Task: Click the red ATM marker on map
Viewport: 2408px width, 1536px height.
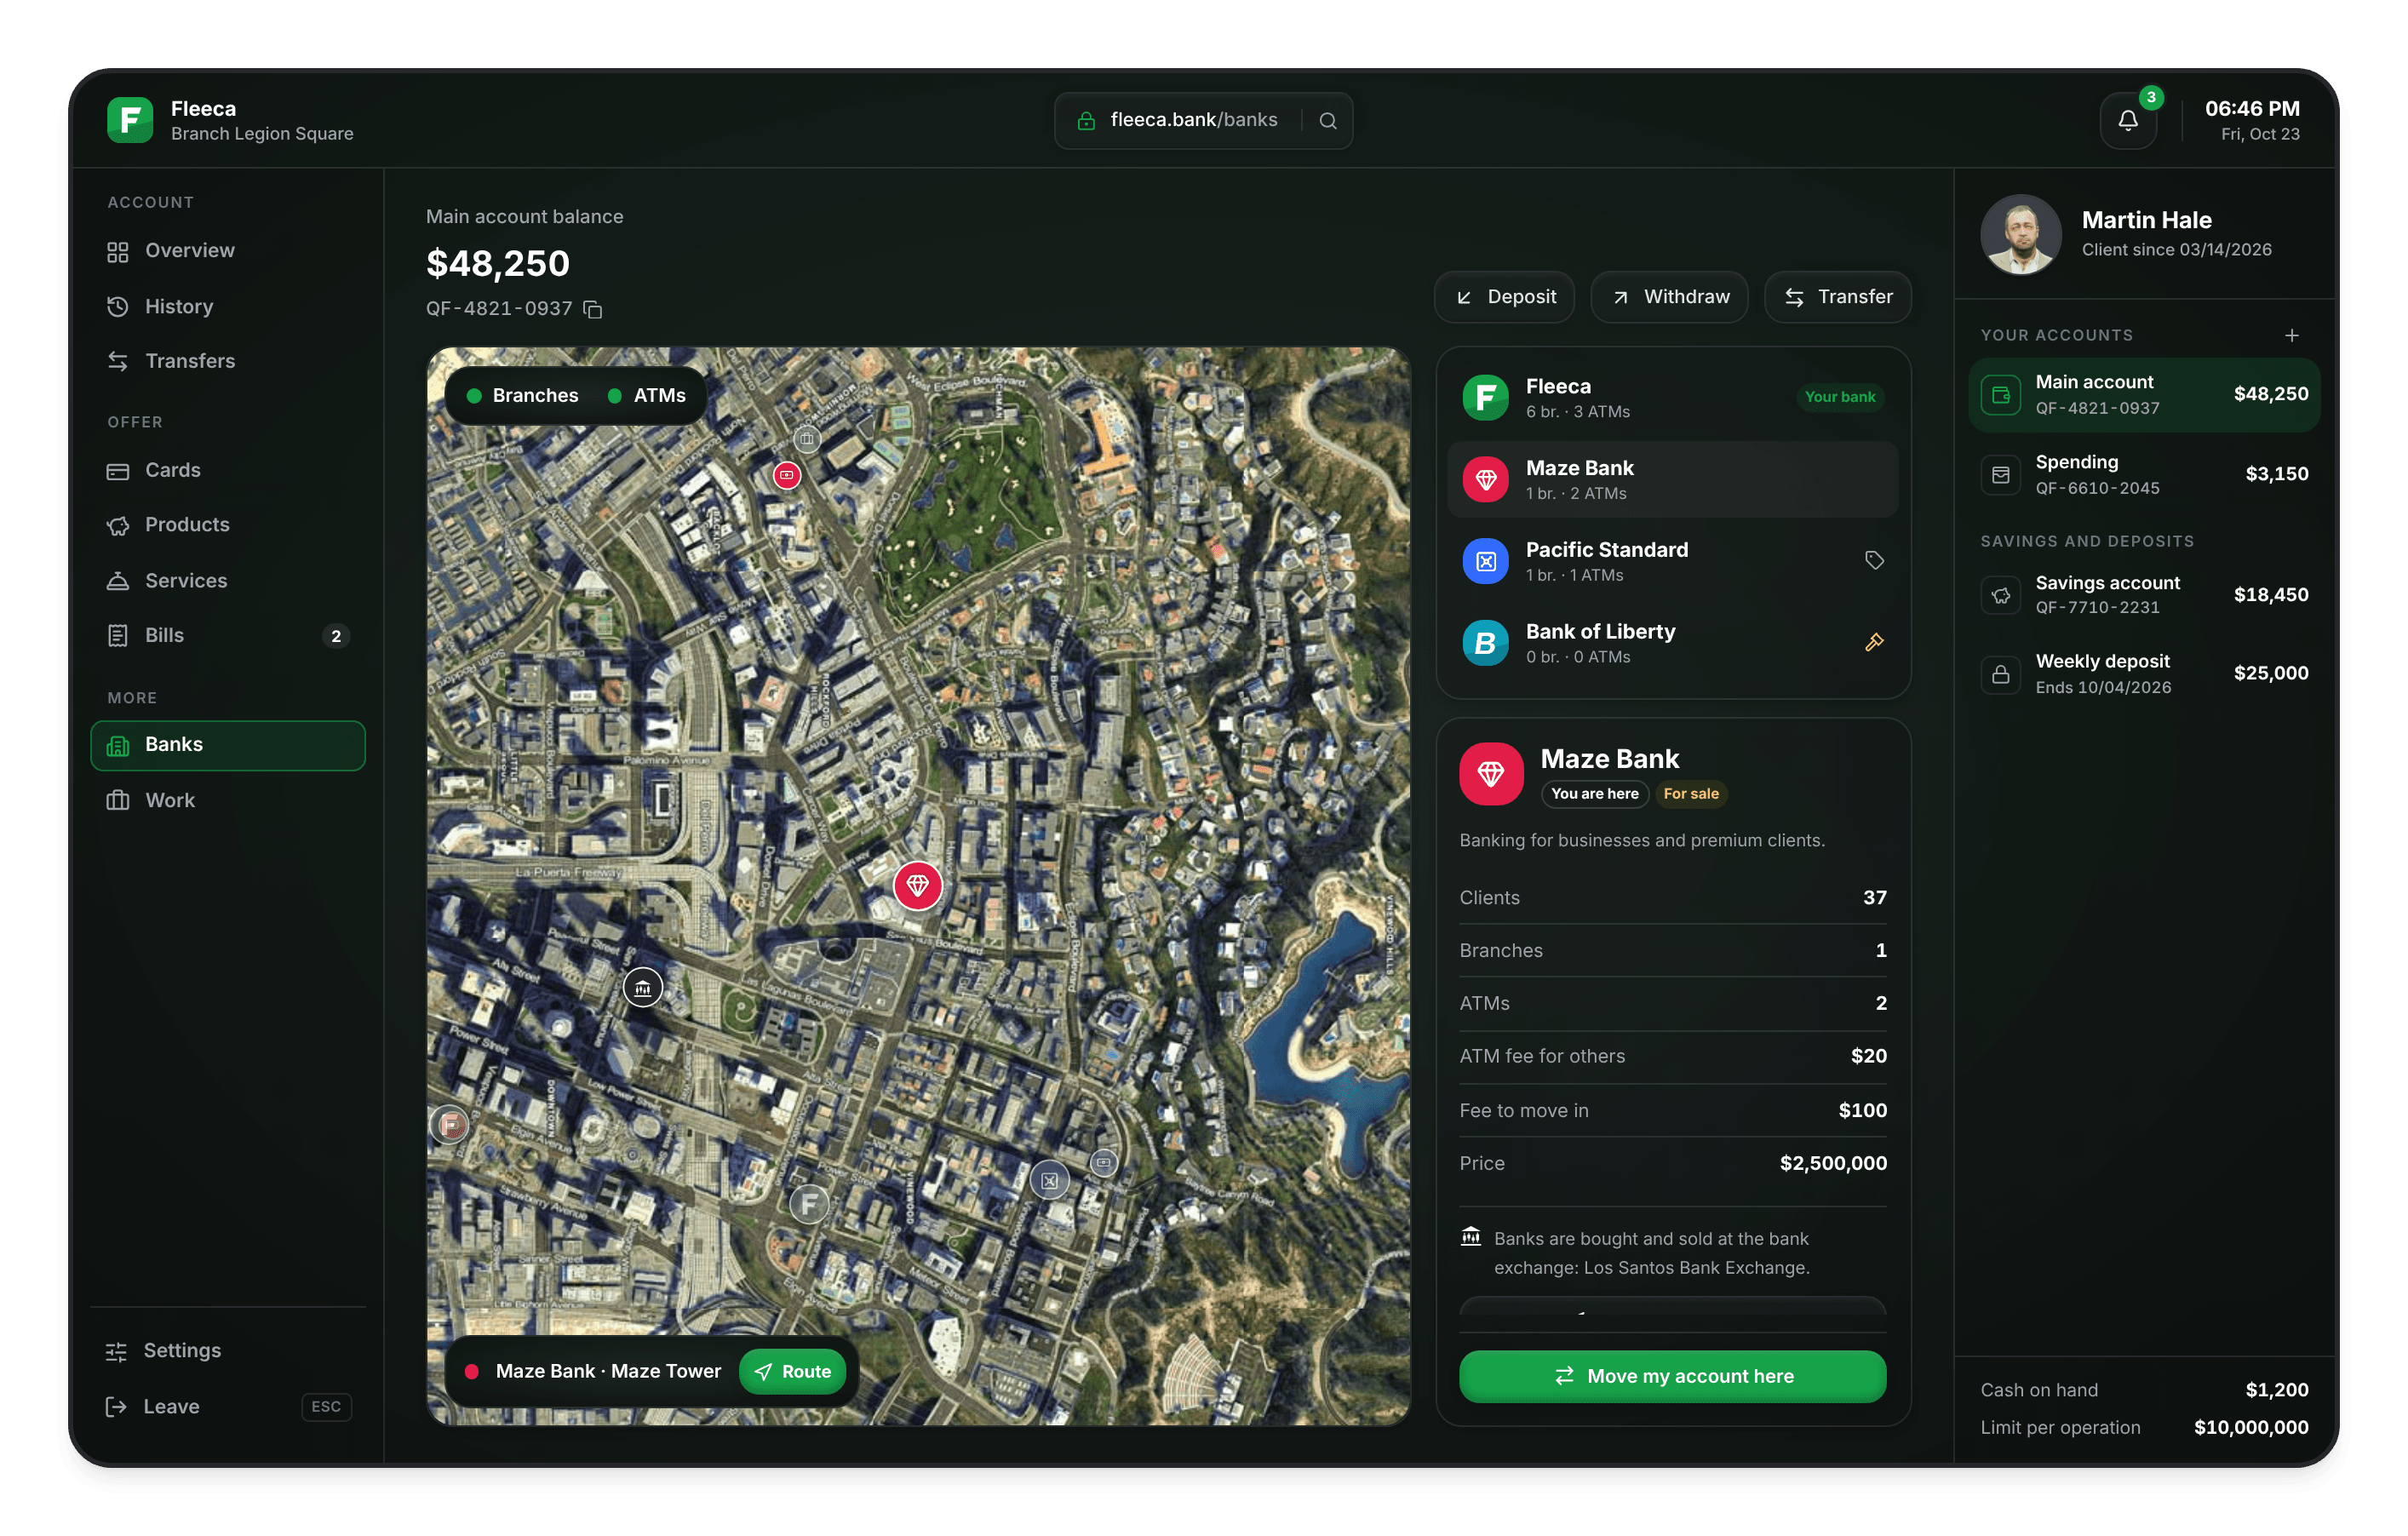Action: tap(787, 475)
